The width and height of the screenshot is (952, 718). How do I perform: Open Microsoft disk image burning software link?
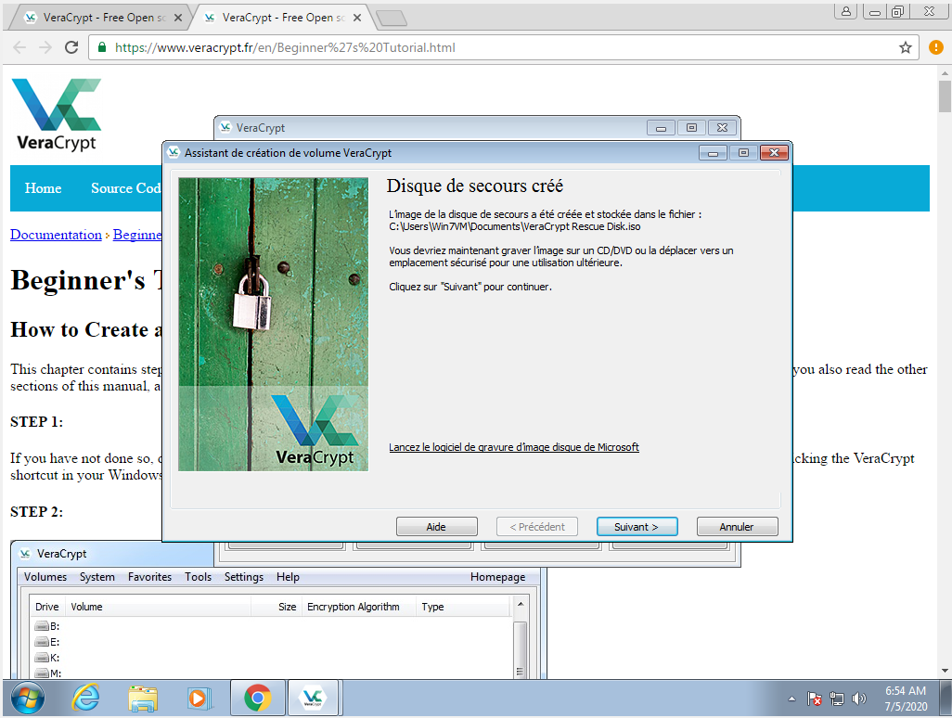(x=514, y=447)
